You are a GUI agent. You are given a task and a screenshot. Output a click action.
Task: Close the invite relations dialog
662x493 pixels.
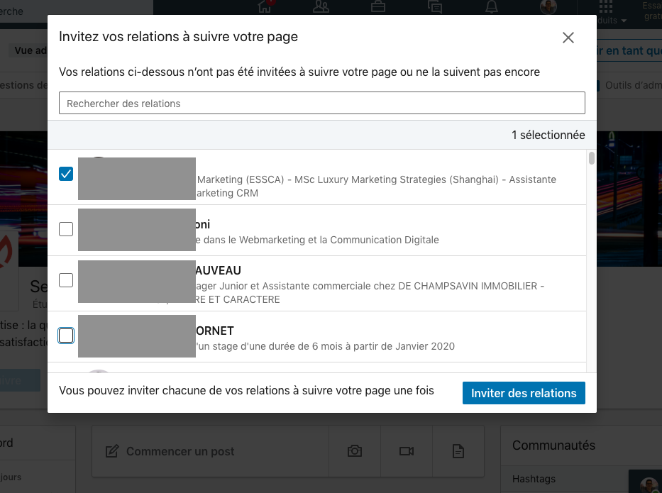click(x=568, y=38)
